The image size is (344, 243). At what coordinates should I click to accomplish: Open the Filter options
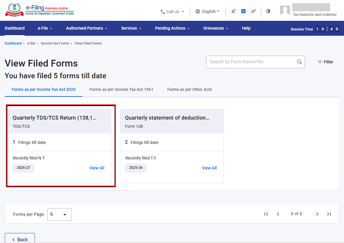325,62
